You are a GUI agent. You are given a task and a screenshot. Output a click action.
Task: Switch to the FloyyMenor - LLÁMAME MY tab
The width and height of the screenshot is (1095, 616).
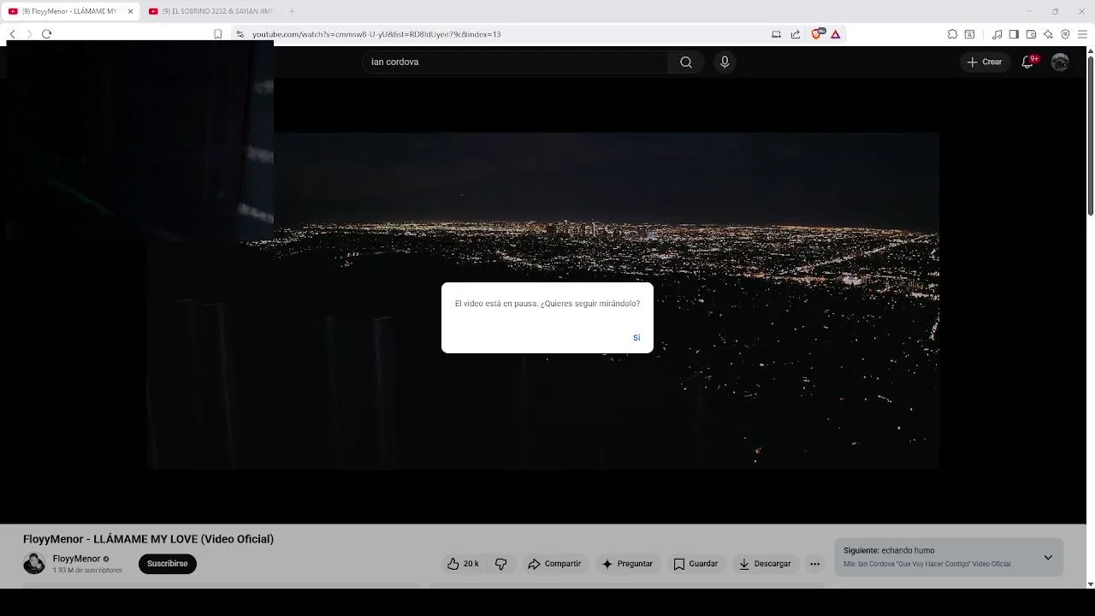(x=68, y=11)
